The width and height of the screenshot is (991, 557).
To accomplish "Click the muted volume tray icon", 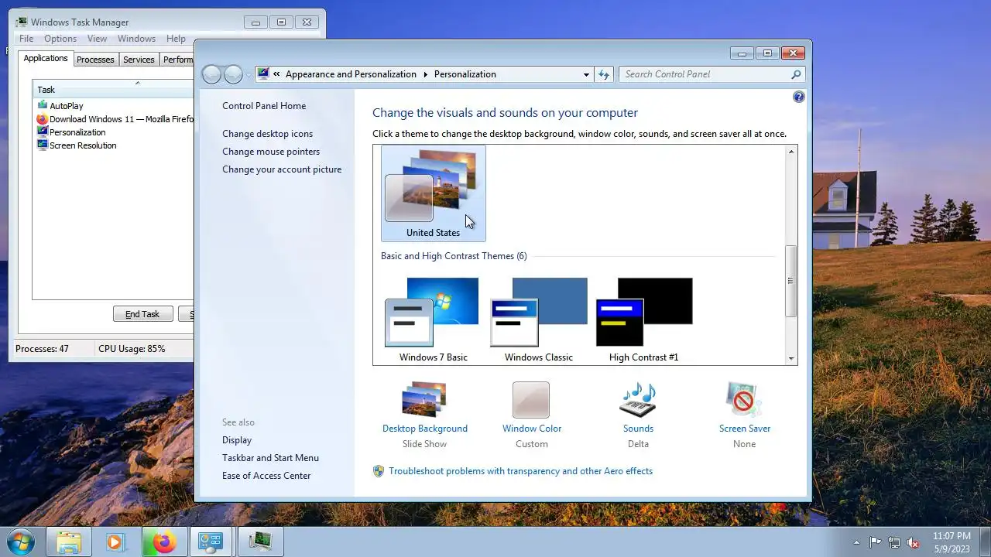I will [914, 542].
